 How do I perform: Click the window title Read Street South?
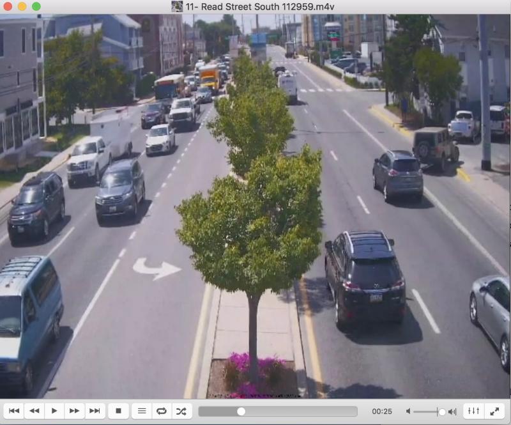(262, 6)
